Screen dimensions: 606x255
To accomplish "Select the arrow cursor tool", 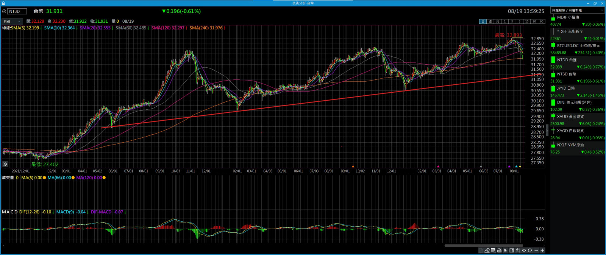I will [x=505, y=250].
